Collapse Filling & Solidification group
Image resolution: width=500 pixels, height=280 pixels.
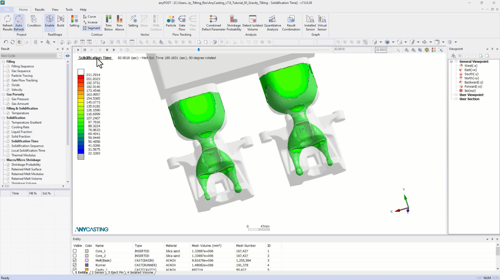pos(3,108)
